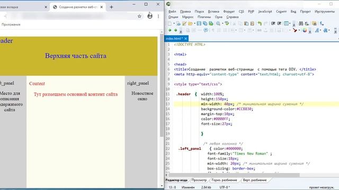Close the 'Создание разметки' Chrome tab
Image resolution: width=339 pixels, height=190 pixels.
pos(102,7)
